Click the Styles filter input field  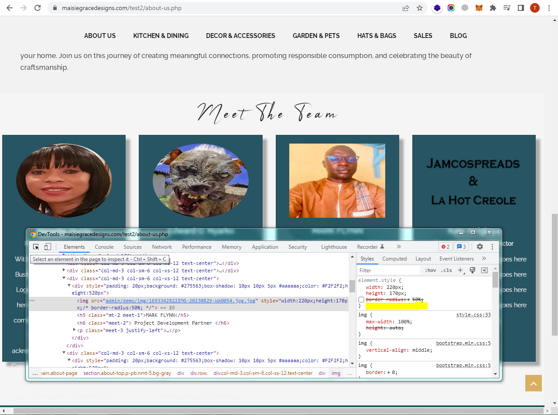[x=388, y=271]
